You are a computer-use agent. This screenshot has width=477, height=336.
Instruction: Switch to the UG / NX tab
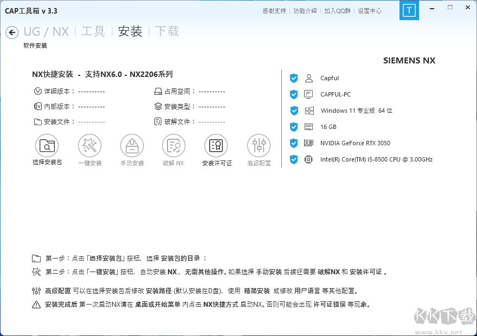pos(46,31)
